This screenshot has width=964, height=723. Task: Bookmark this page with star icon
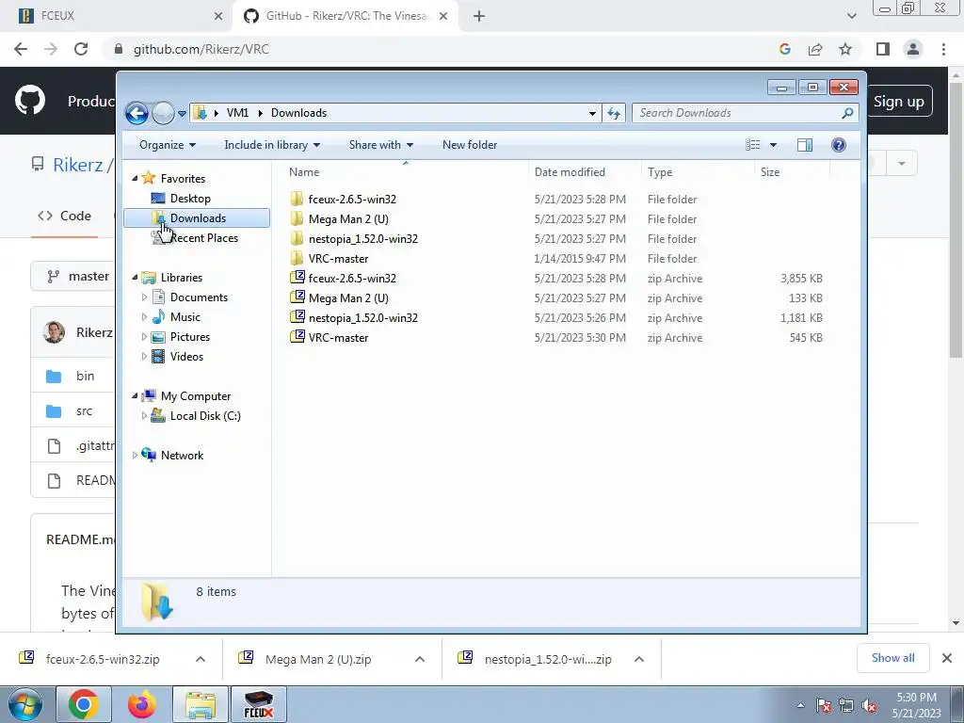(845, 49)
